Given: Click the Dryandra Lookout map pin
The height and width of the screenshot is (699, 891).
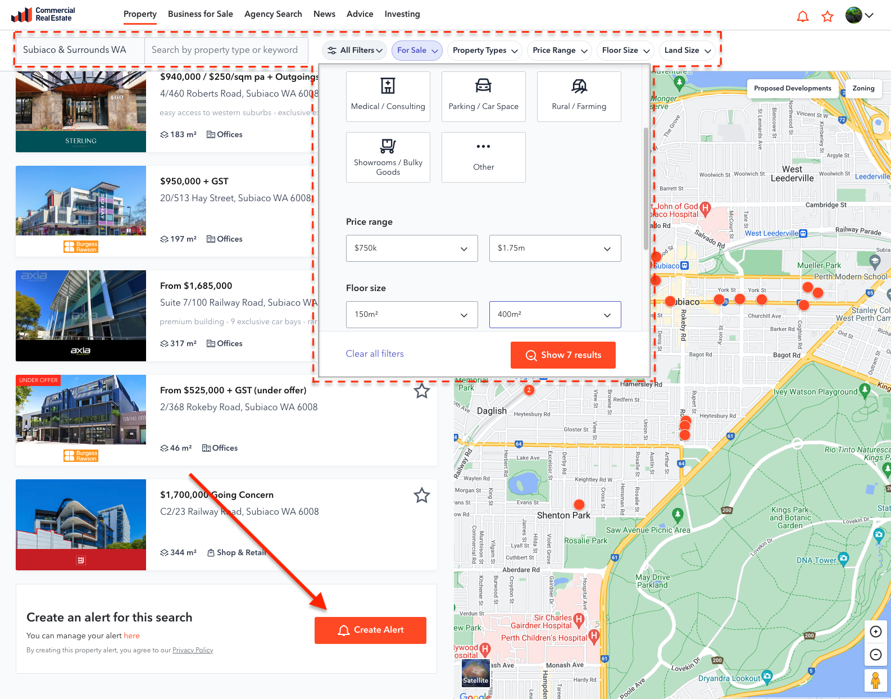Looking at the screenshot, I should (x=767, y=676).
